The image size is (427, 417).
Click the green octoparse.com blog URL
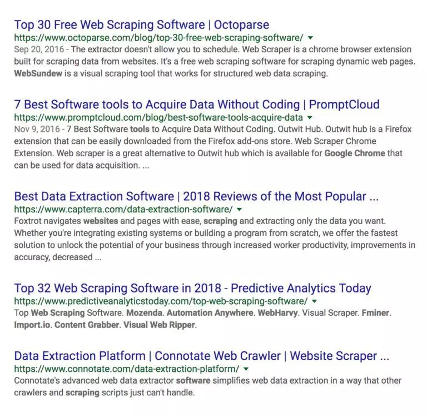click(158, 38)
